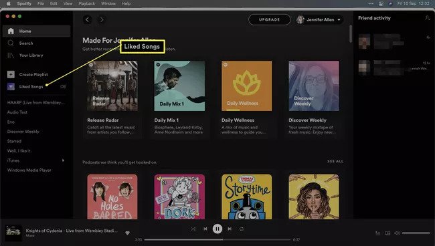Image resolution: width=435 pixels, height=246 pixels.
Task: Go back with the left arrow
Action: [88, 19]
